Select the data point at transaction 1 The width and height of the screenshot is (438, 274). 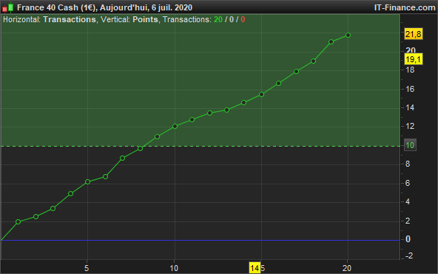click(18, 221)
